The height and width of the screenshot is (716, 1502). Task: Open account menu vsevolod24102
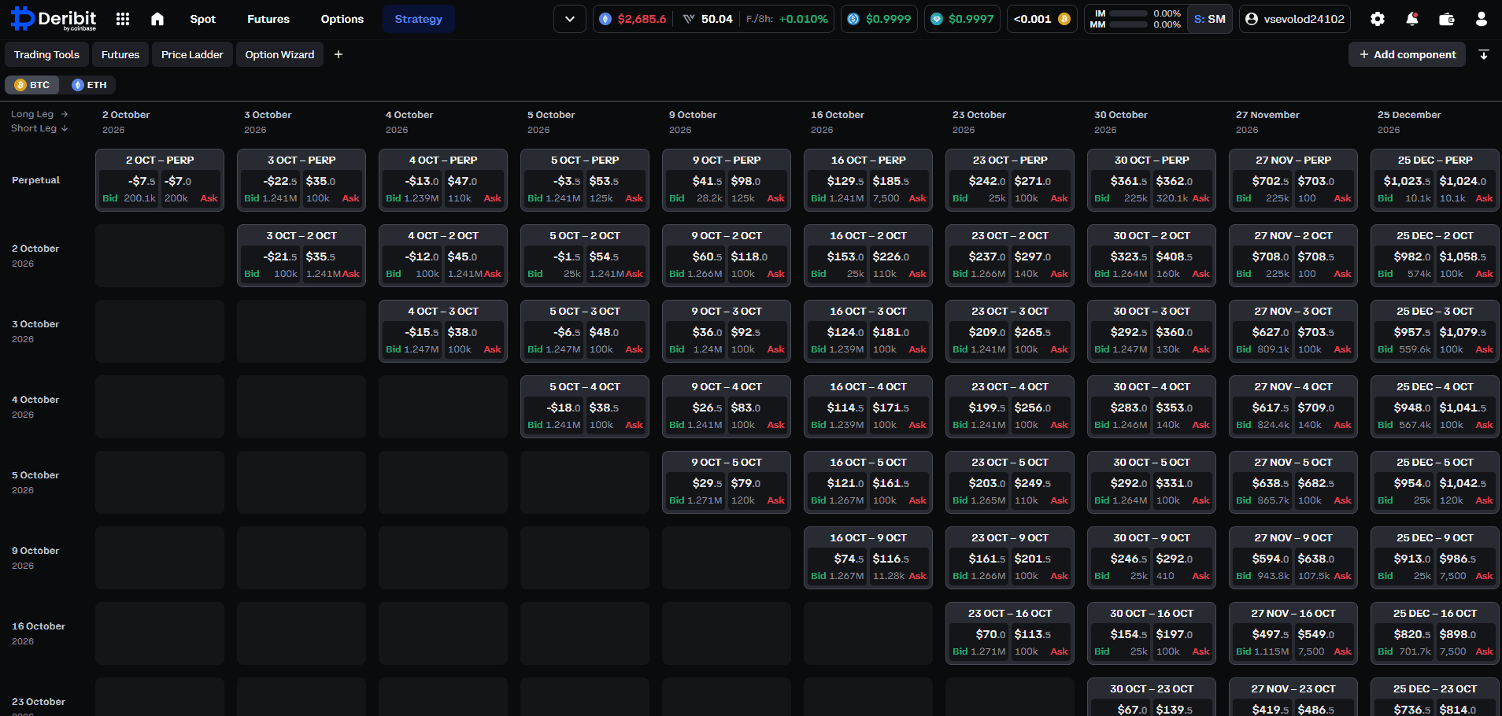click(x=1295, y=19)
